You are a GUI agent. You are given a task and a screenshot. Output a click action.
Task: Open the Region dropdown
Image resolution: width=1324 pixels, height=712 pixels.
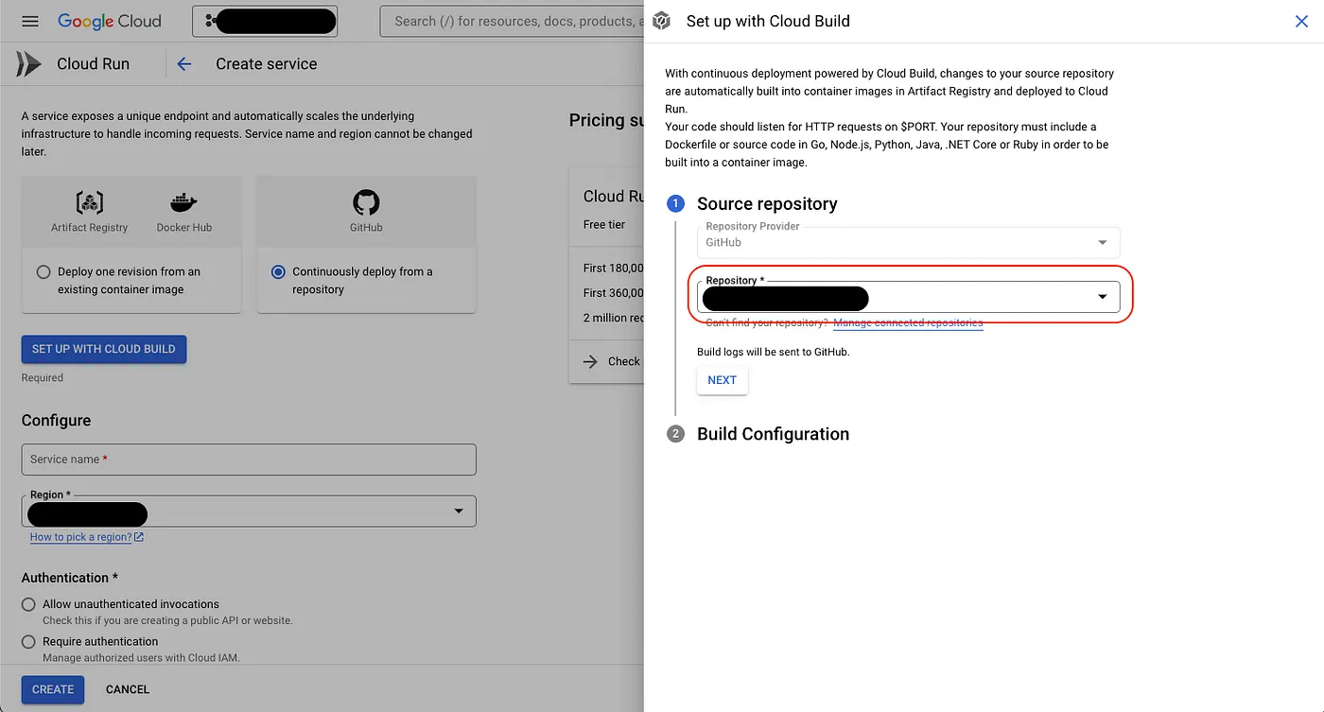pyautogui.click(x=249, y=512)
